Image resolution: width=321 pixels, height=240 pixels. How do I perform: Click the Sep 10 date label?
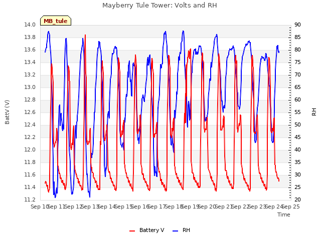[40, 206]
